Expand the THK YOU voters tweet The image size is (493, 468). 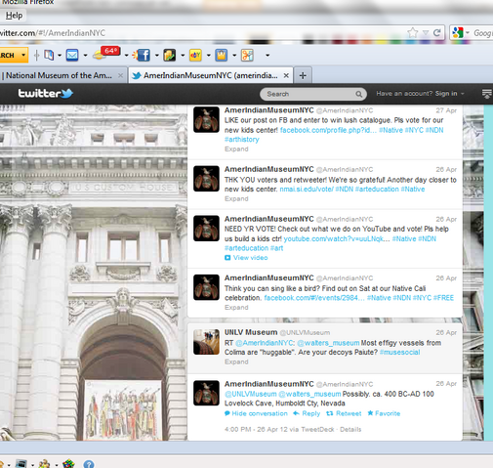(236, 199)
